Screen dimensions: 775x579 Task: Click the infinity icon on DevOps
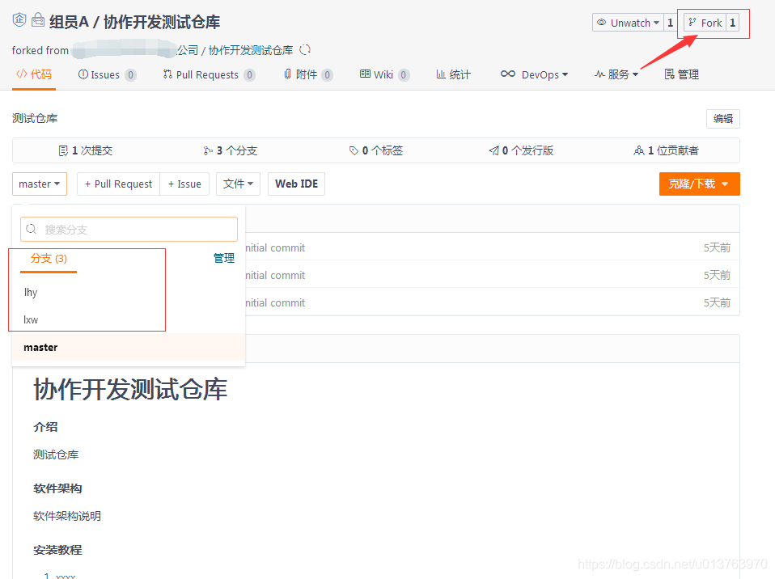507,74
